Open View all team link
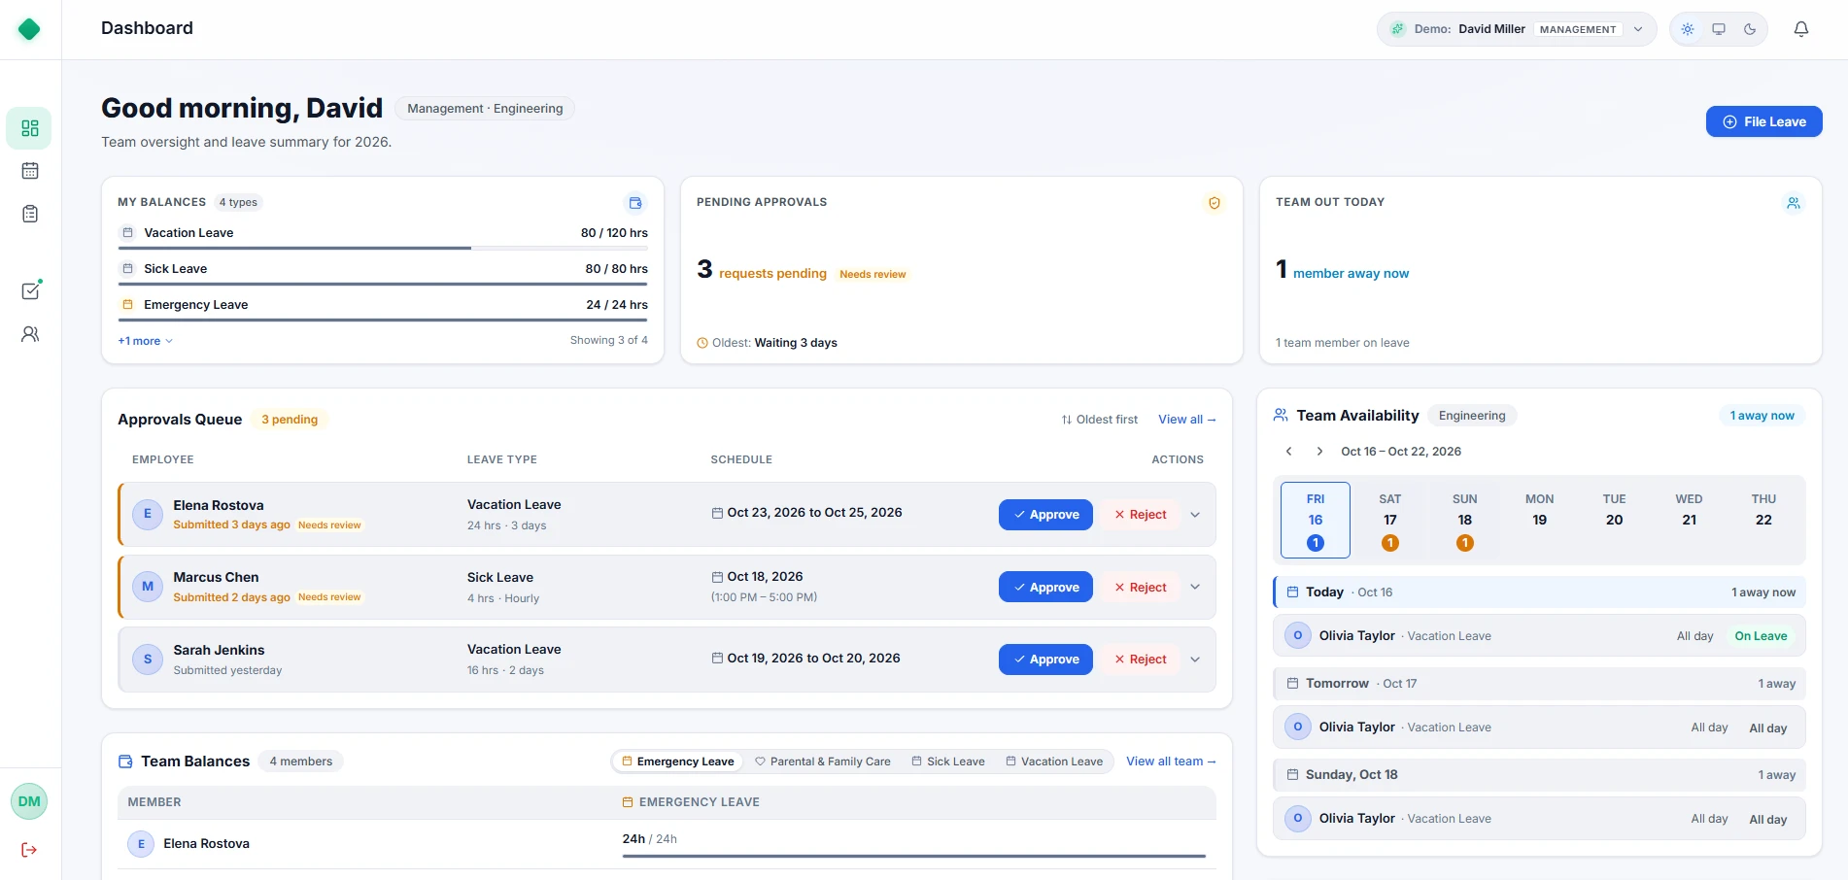 point(1171,762)
